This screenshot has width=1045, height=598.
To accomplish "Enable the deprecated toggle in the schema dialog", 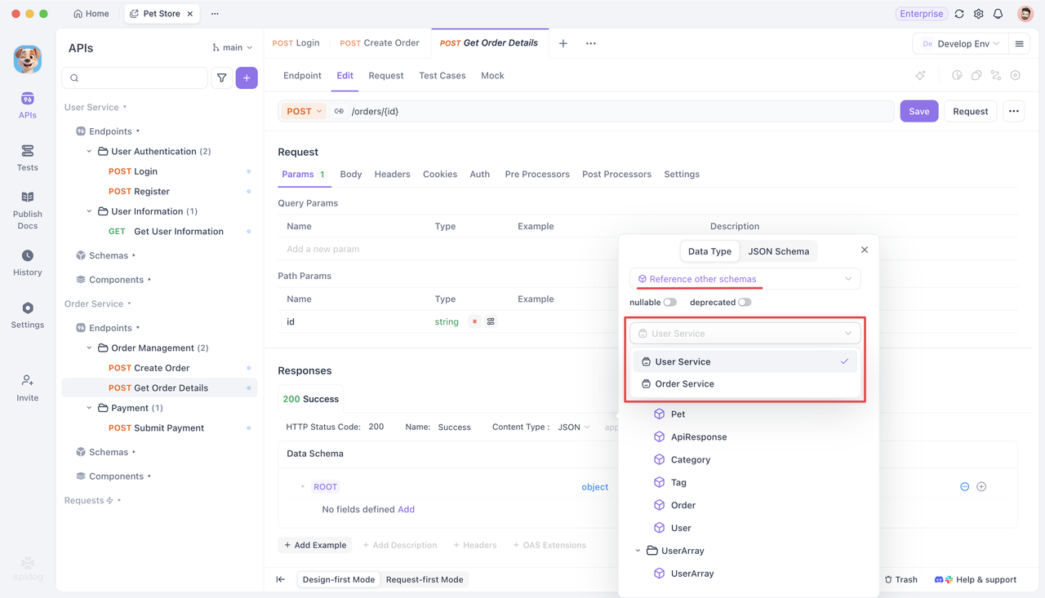I will pyautogui.click(x=743, y=302).
